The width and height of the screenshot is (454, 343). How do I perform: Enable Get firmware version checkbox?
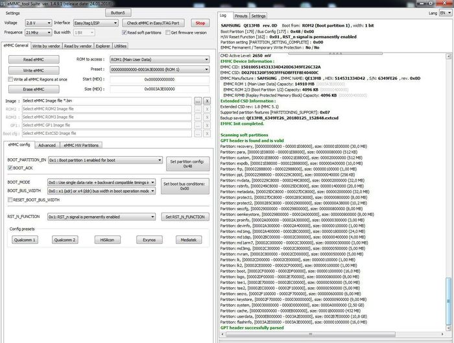pyautogui.click(x=168, y=32)
